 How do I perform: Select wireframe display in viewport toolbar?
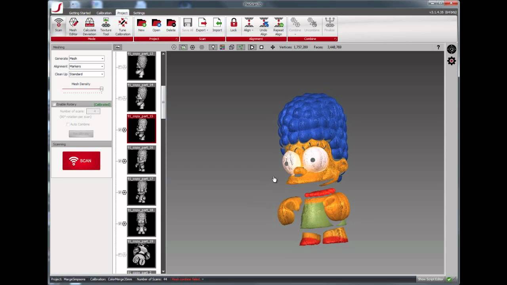click(x=193, y=47)
